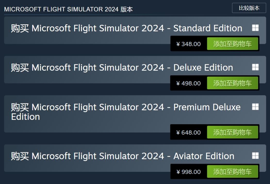
Task: Click empty area of Standard Edition purchase box
Action: pyautogui.click(x=79, y=39)
